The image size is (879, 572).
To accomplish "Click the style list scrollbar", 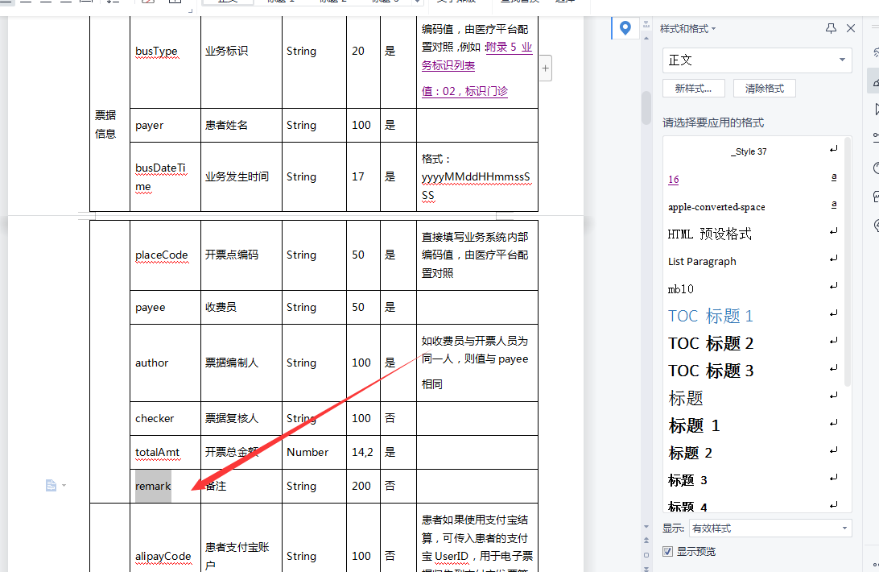I will pos(848,261).
